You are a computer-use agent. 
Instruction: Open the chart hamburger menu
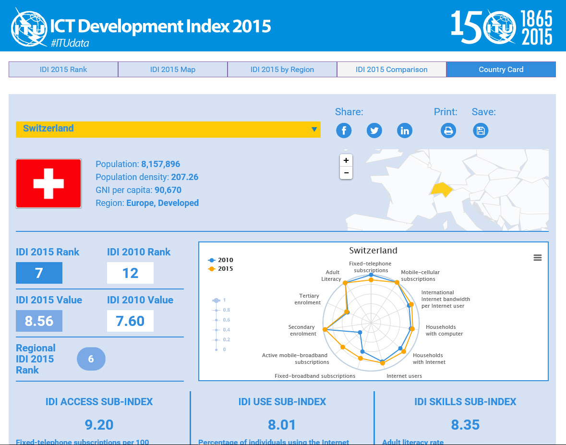pos(538,257)
